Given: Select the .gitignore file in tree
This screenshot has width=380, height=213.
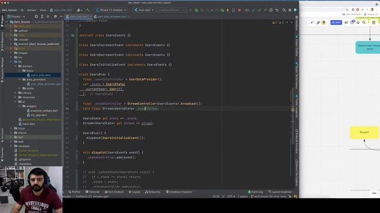Looking at the screenshot, I should coord(23,159).
